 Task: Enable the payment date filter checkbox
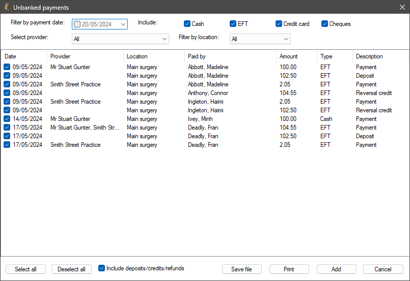click(x=77, y=24)
